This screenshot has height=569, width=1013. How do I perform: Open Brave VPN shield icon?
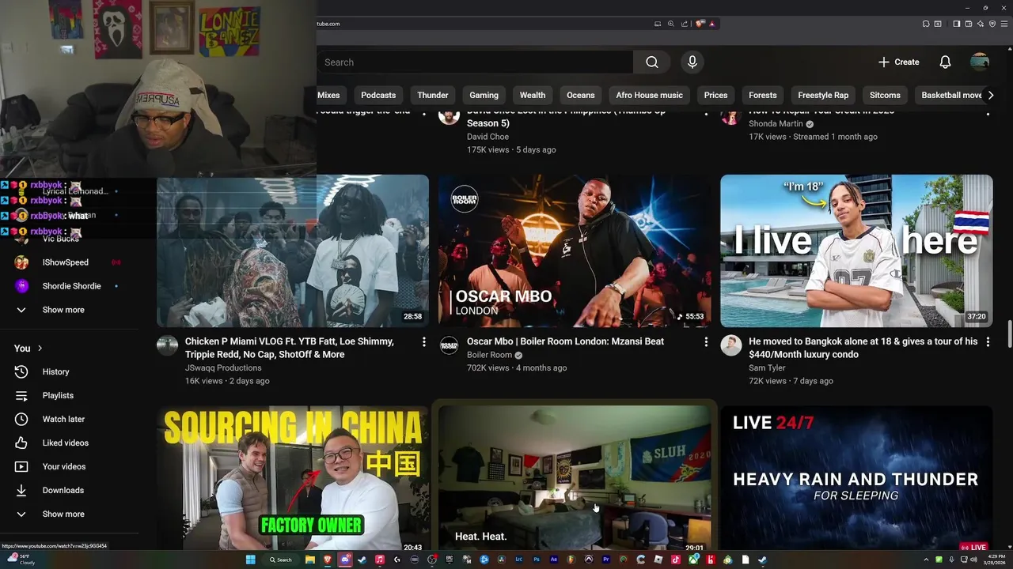[x=992, y=24]
